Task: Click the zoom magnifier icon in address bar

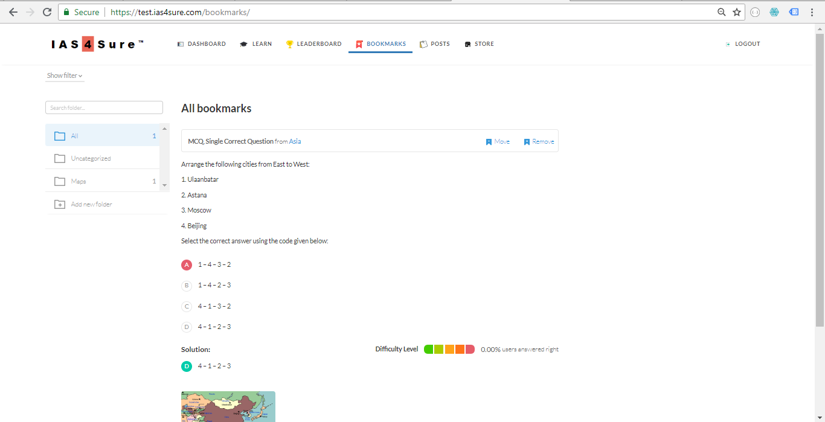Action: 721,12
